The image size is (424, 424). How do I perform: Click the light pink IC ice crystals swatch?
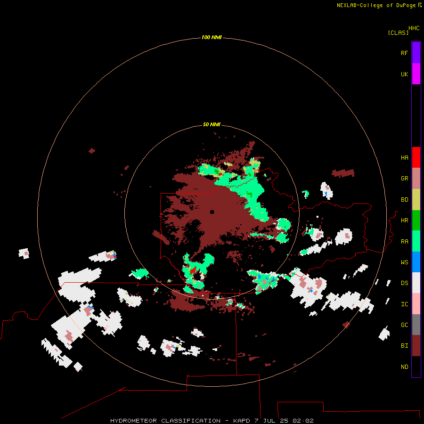[x=416, y=304]
